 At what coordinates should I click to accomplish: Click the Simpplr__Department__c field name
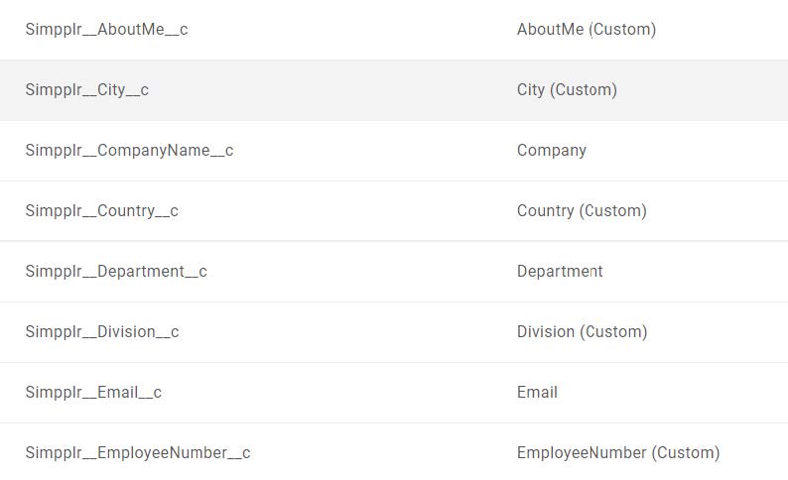coord(116,272)
